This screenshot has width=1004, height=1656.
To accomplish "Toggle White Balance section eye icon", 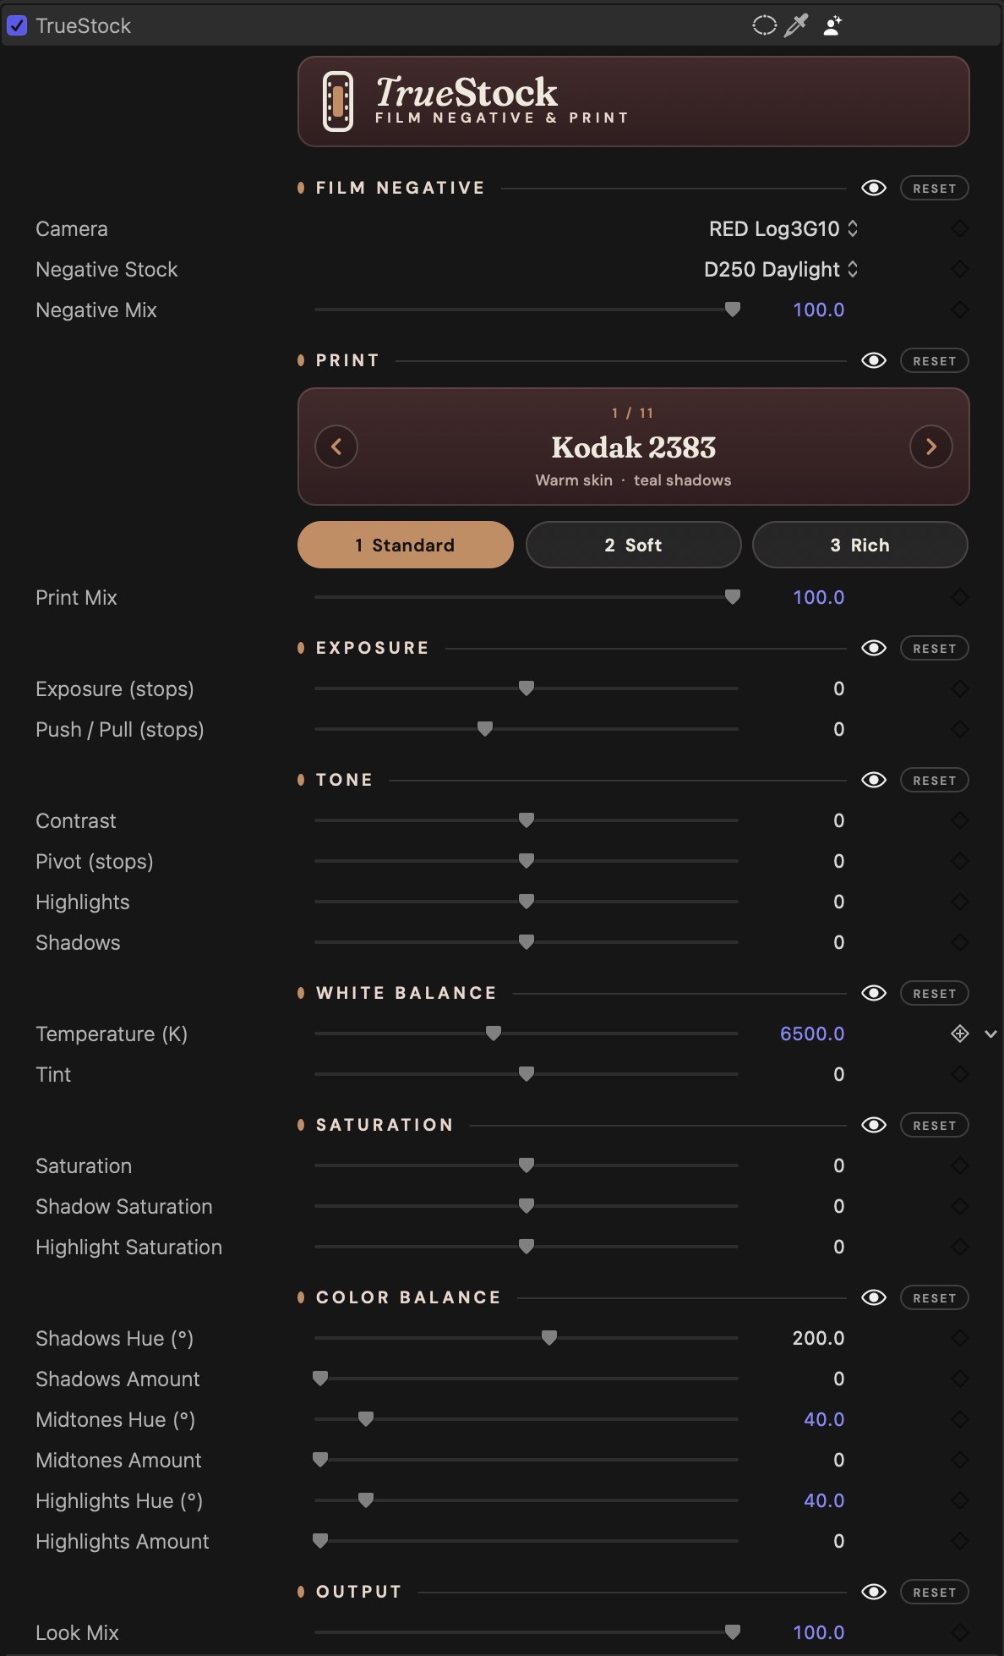I will coord(874,993).
